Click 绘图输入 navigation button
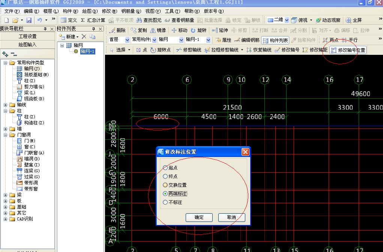This screenshot has width=383, height=252. 27,45
